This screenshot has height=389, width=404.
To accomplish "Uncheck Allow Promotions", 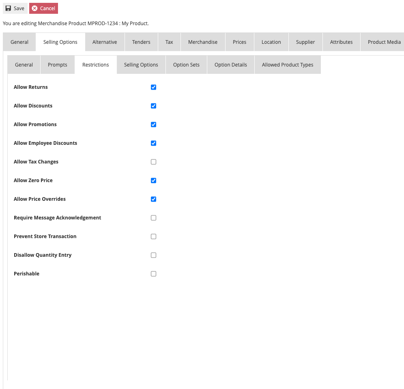I will click(153, 124).
